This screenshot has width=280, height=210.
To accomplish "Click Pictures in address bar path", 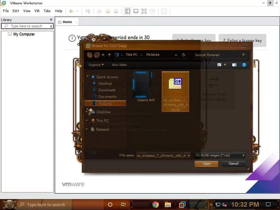I will pos(153,55).
